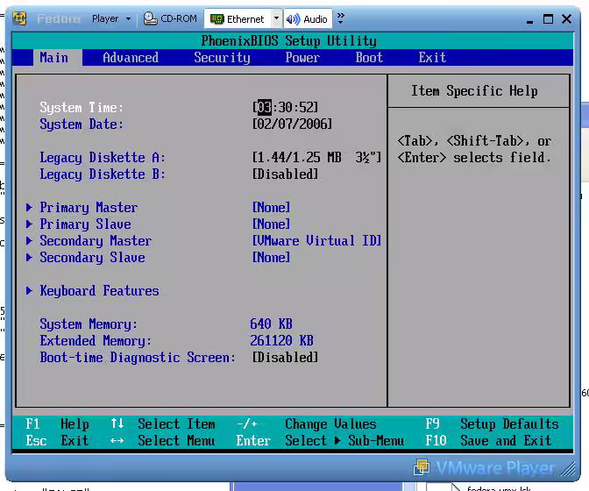Click the System Memory 640 KB value
The height and width of the screenshot is (491, 589).
click(x=271, y=324)
